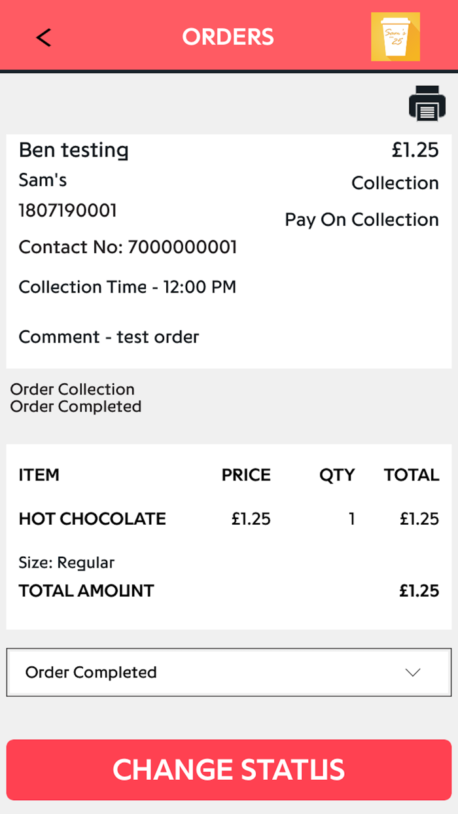This screenshot has height=814, width=458.
Task: Open the Sam's coffee cup logo
Action: tap(395, 37)
